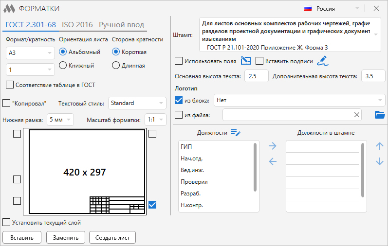
Task: Switch to the Ручной ввод tab
Action: (x=122, y=25)
